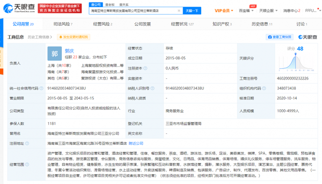322x184 pixels.
Task: Click the help icon beside 纳税人识别号
Action: coord(152,88)
